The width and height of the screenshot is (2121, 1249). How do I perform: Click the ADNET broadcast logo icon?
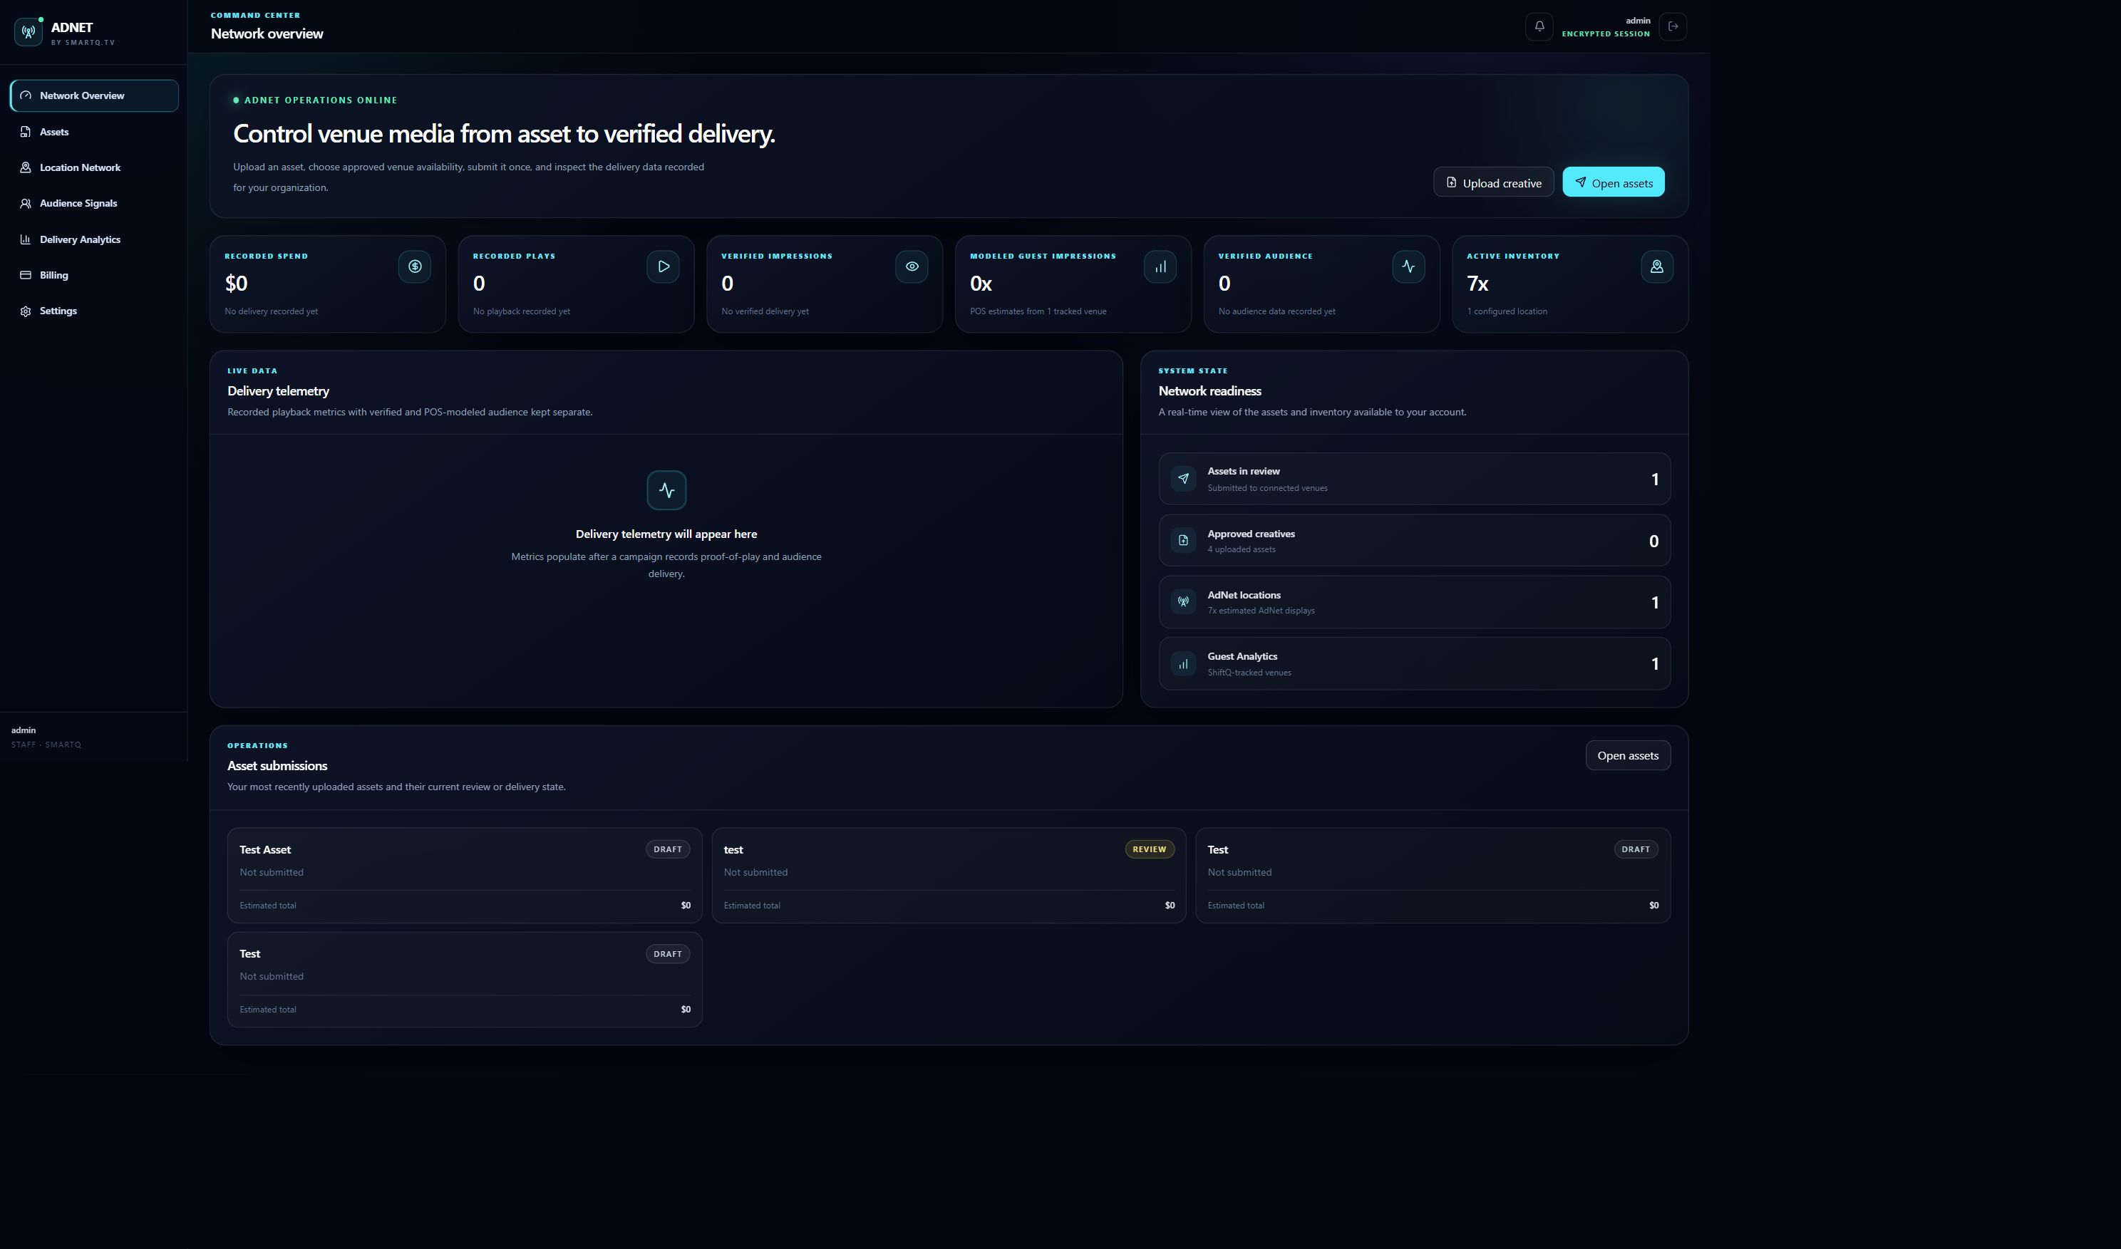point(29,32)
